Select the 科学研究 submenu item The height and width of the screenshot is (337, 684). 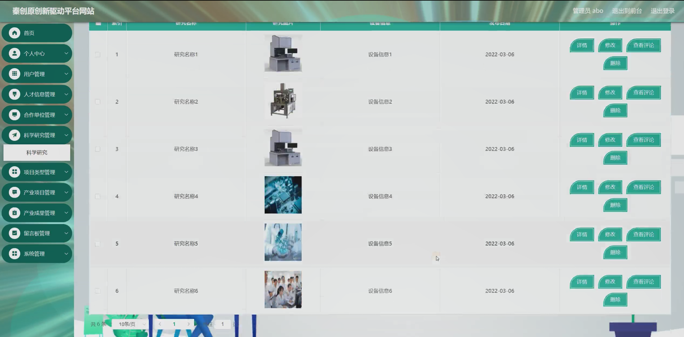point(37,153)
